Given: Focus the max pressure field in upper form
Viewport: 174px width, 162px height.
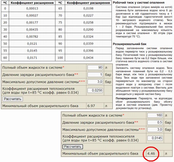Looking at the screenshot, I should 95,82.
